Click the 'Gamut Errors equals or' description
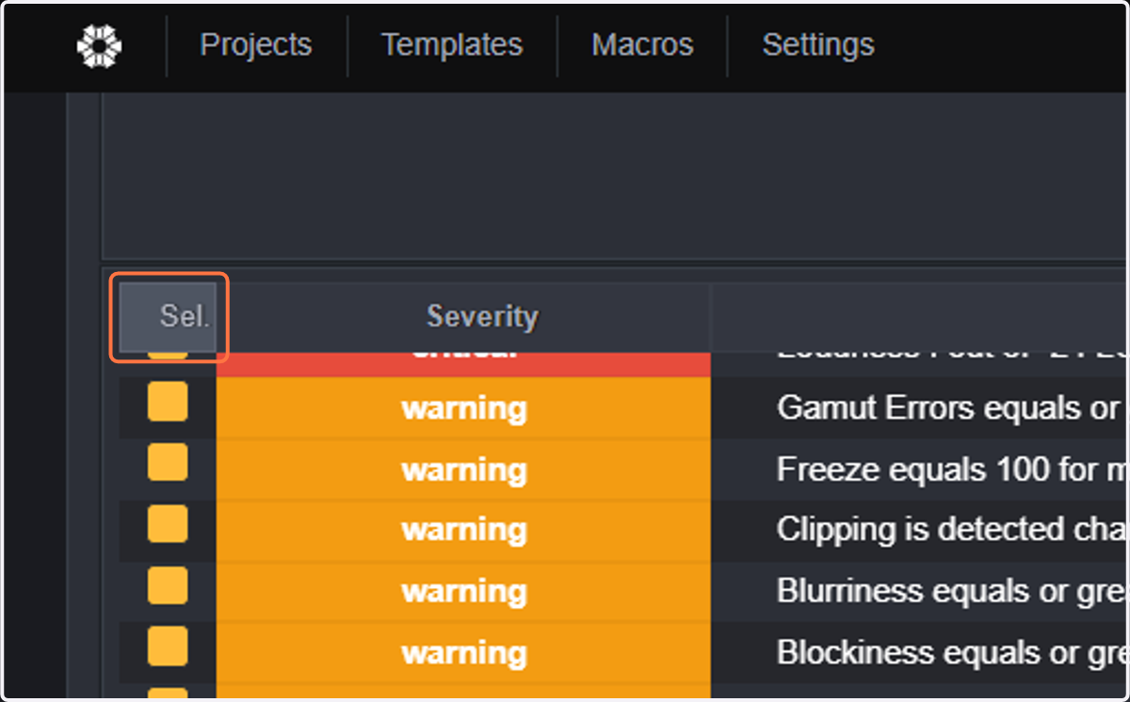The image size is (1130, 702). 949,408
